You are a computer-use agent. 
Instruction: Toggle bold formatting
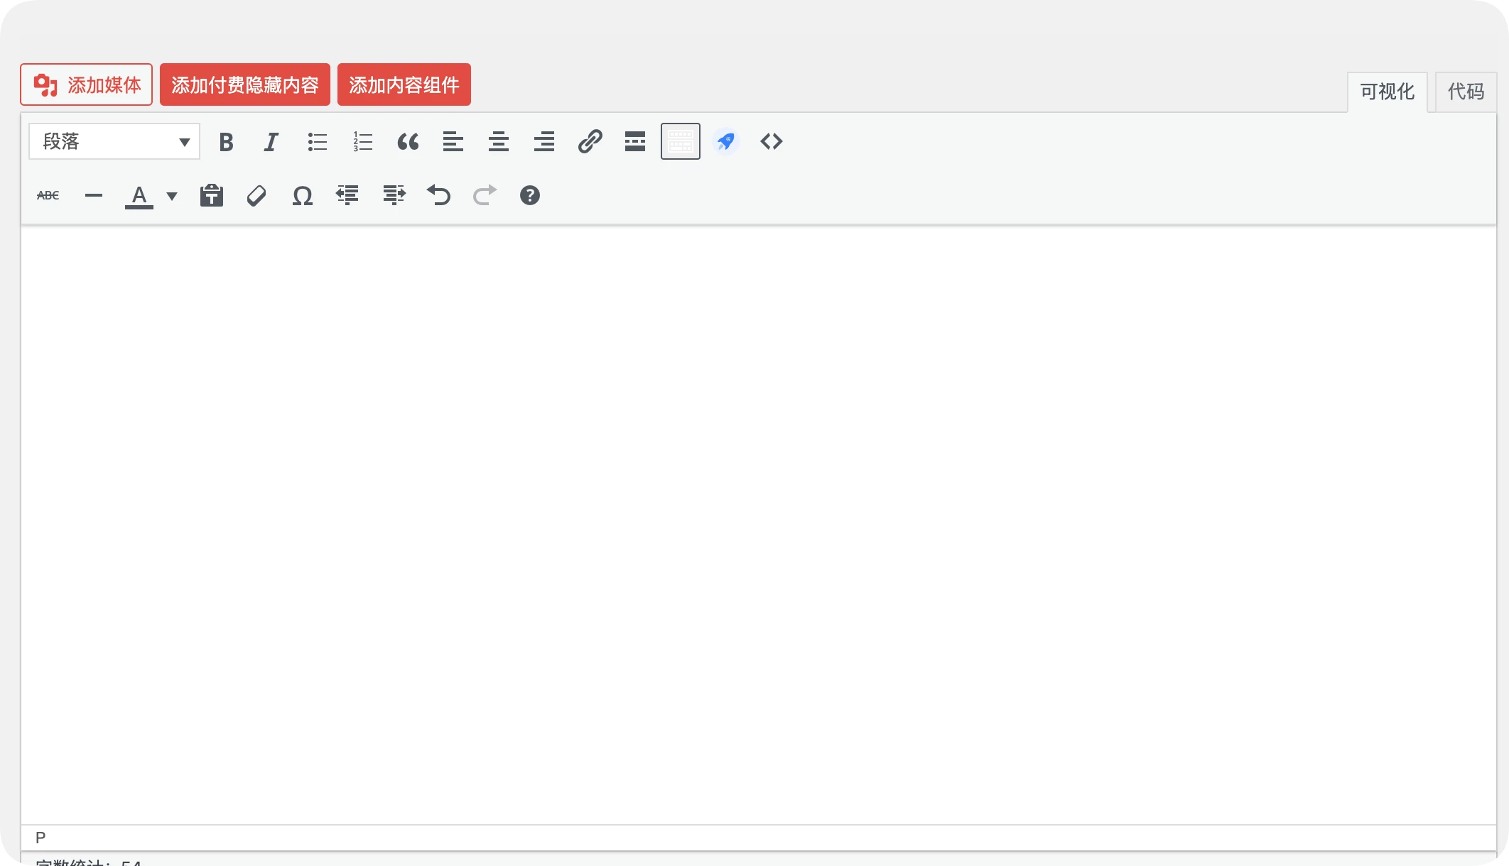[226, 142]
